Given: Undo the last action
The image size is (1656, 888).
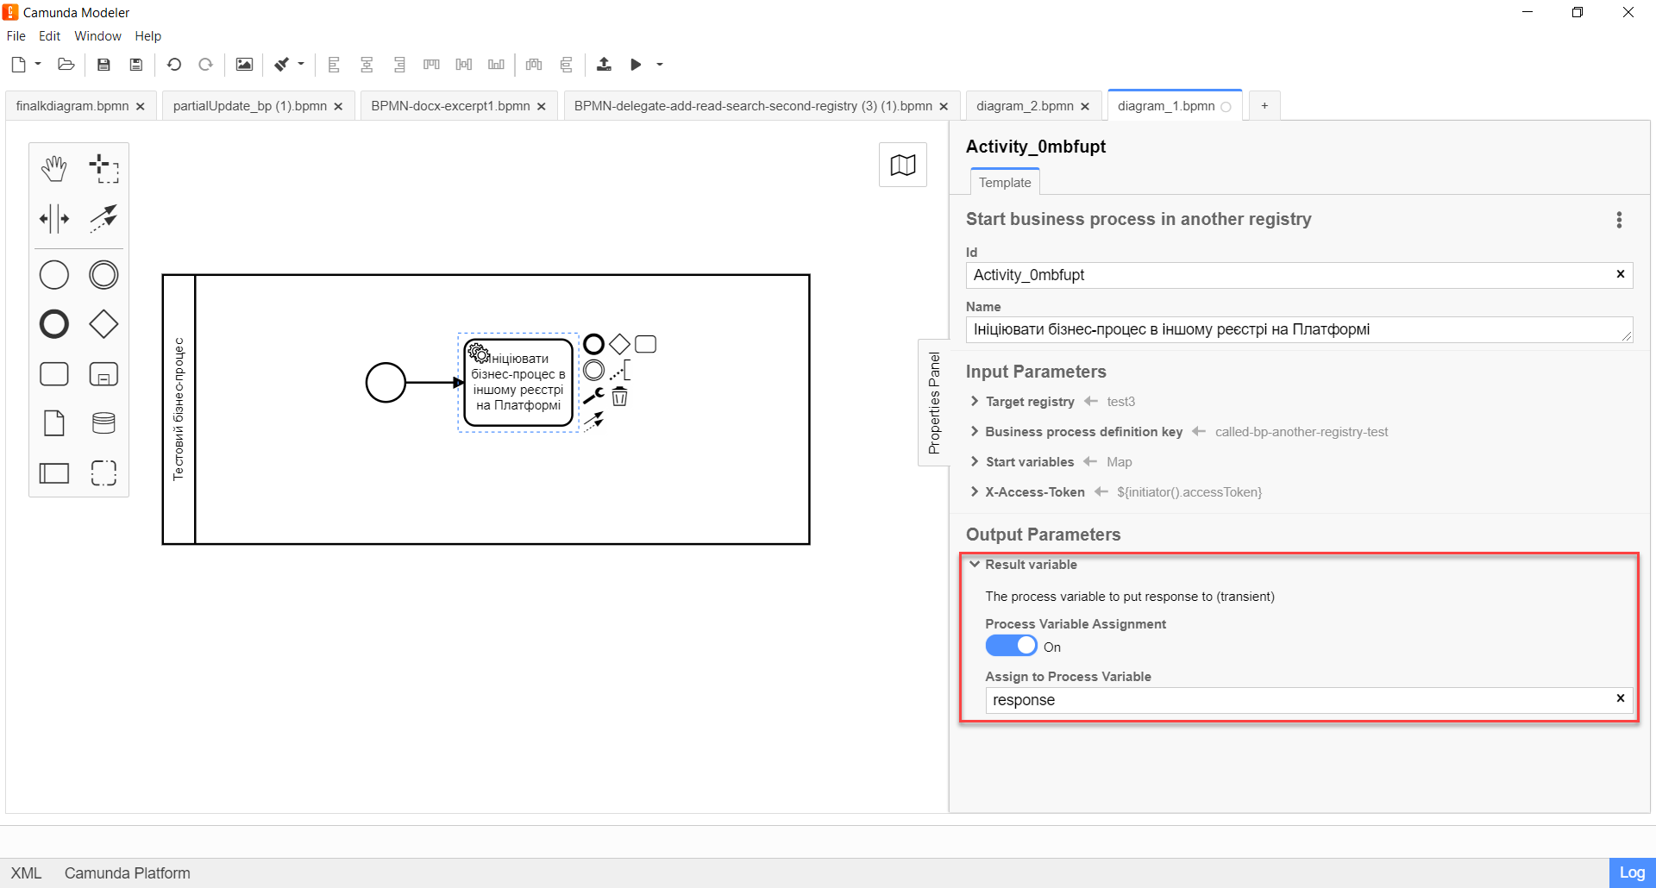Looking at the screenshot, I should pyautogui.click(x=174, y=65).
